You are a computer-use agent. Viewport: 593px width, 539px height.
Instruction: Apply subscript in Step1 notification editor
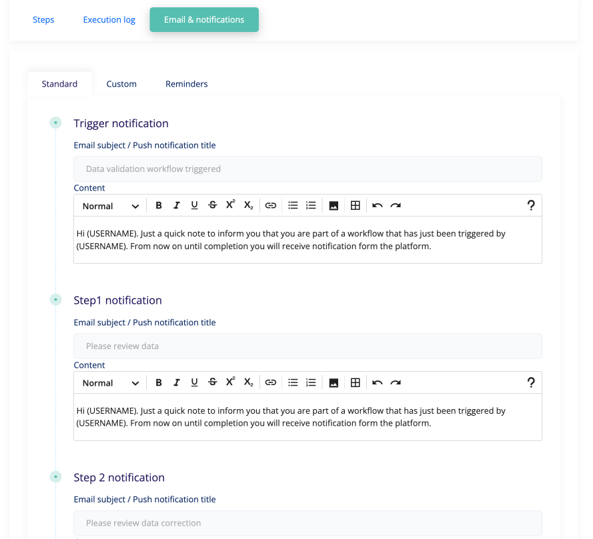[x=248, y=382]
